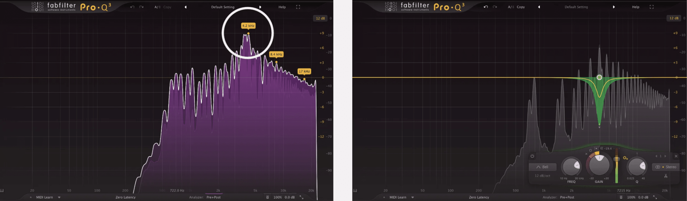This screenshot has width=687, height=201.
Task: Click resize arrows icon in left window
Action: click(x=302, y=197)
